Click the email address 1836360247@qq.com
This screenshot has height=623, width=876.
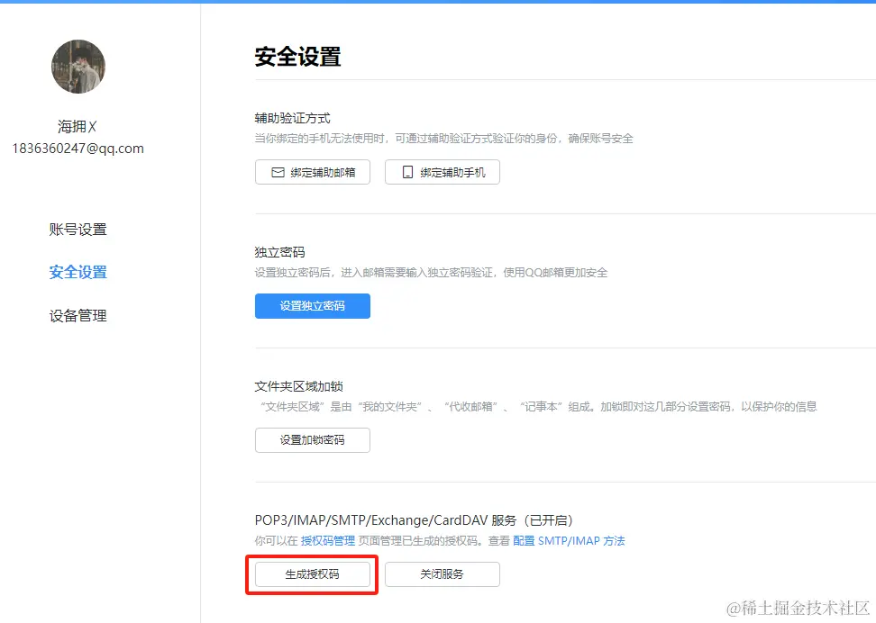coord(78,149)
